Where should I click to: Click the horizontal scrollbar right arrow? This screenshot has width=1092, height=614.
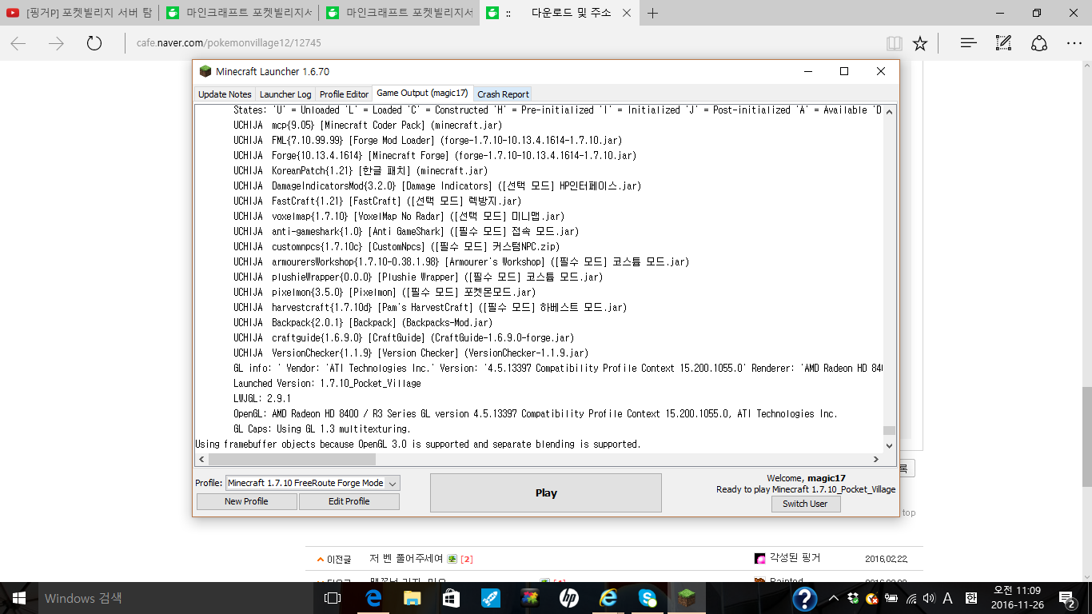click(877, 459)
